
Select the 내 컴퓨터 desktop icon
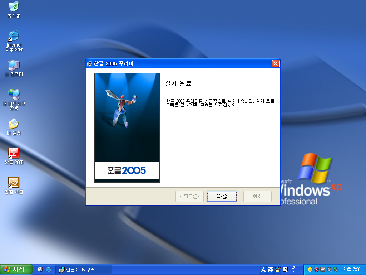pos(14,68)
